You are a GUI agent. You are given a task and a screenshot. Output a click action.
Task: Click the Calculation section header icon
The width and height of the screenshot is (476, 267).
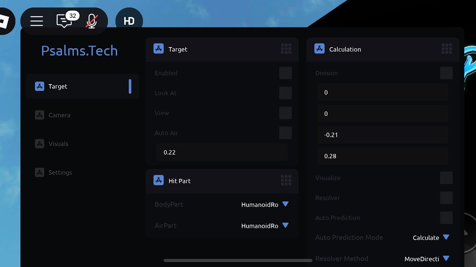click(x=319, y=49)
